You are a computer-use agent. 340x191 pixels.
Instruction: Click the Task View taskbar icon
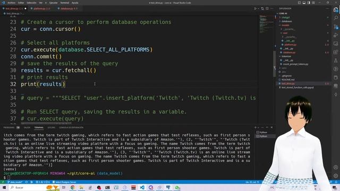pyautogui.click(x=64, y=187)
